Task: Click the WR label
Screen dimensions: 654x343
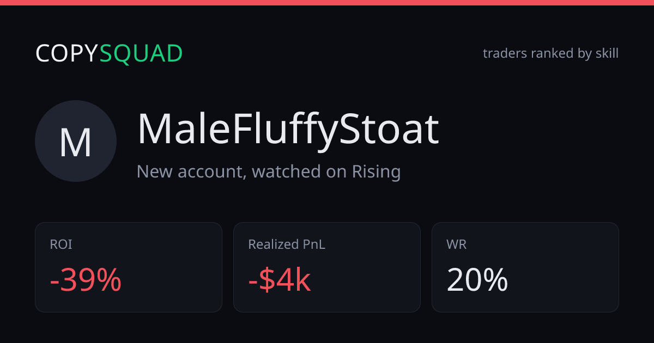Action: point(456,244)
